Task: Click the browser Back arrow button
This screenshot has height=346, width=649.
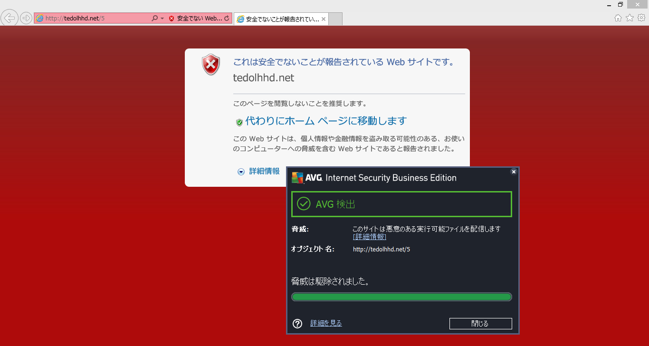Action: (x=10, y=18)
